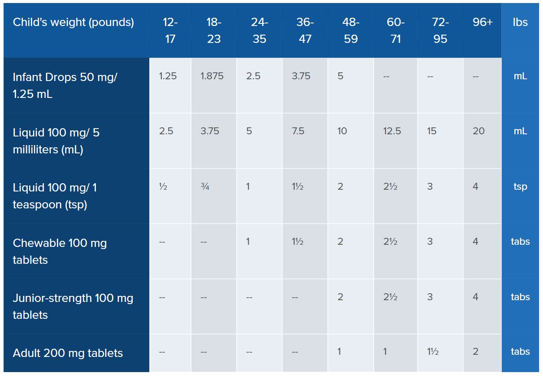This screenshot has height=376, width=543.
Task: Select the 12-17 weight column header
Action: tap(170, 31)
